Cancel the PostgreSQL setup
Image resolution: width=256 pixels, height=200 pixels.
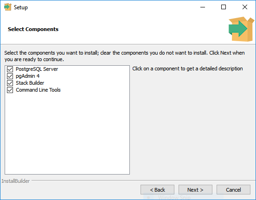(x=233, y=189)
